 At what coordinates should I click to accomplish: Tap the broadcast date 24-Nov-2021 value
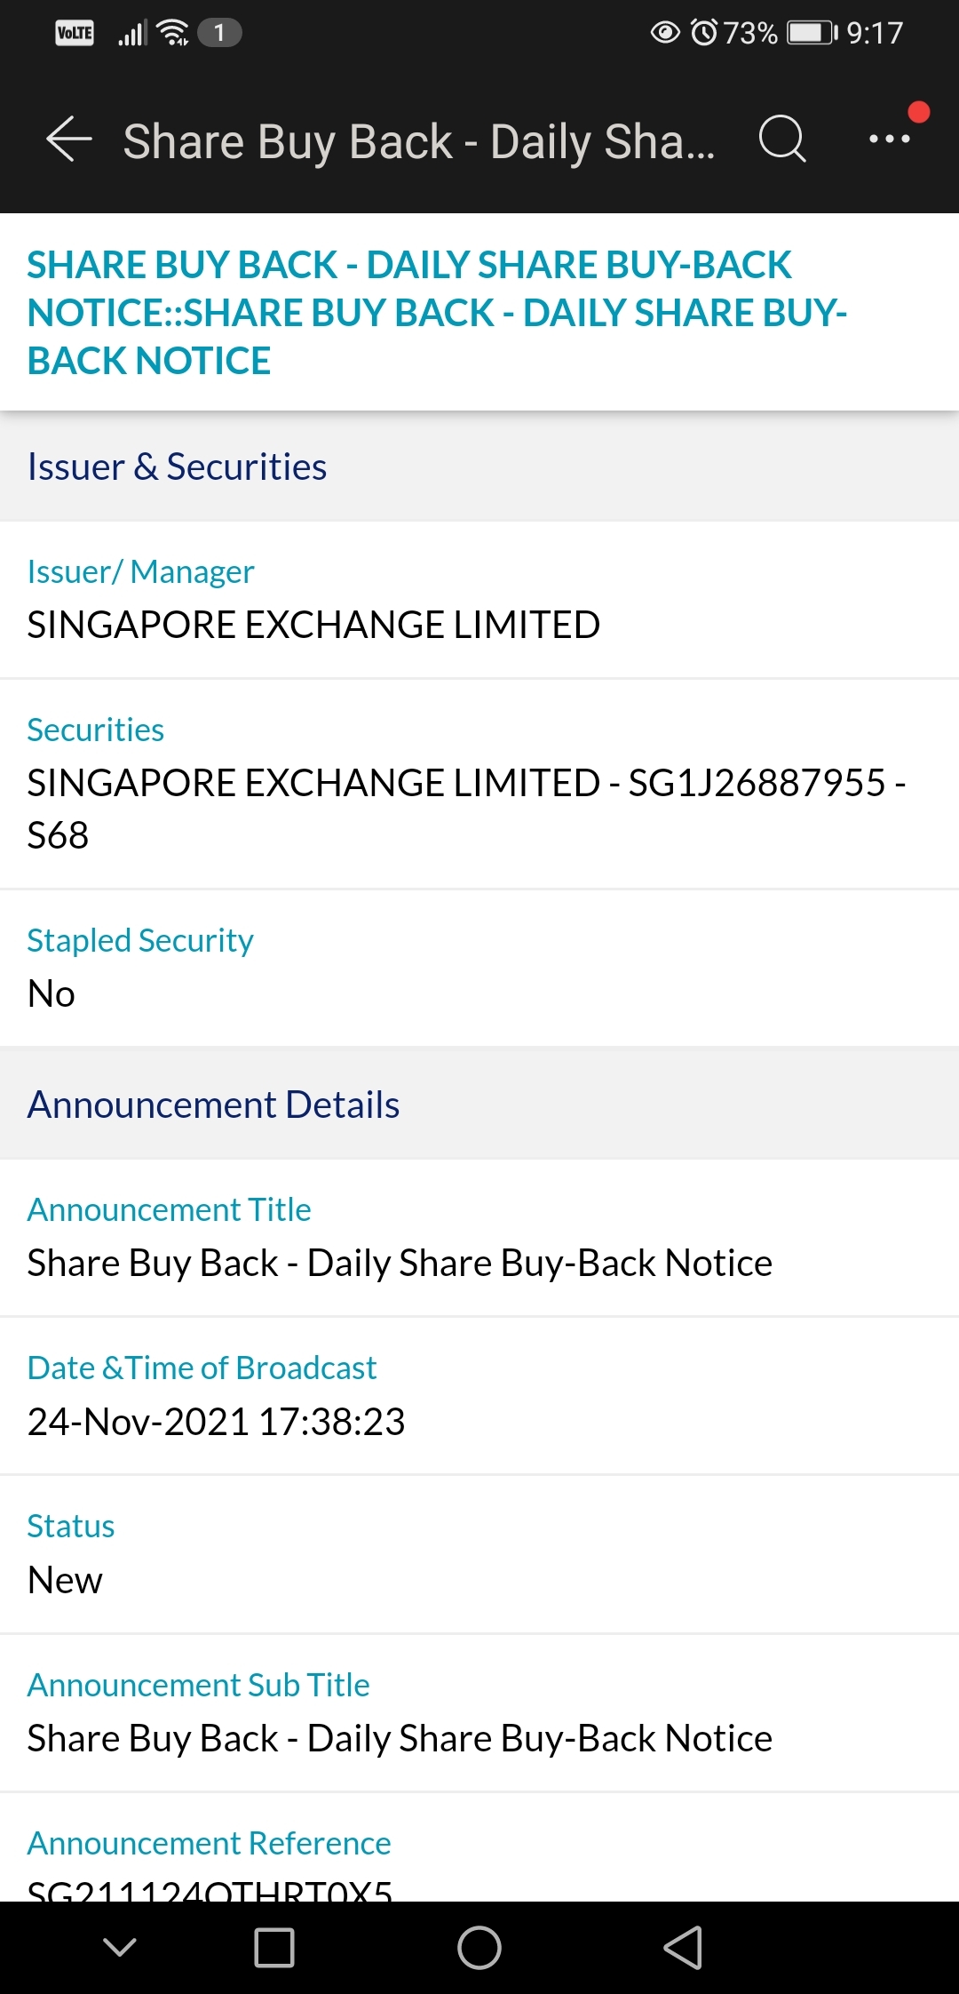(x=216, y=1421)
